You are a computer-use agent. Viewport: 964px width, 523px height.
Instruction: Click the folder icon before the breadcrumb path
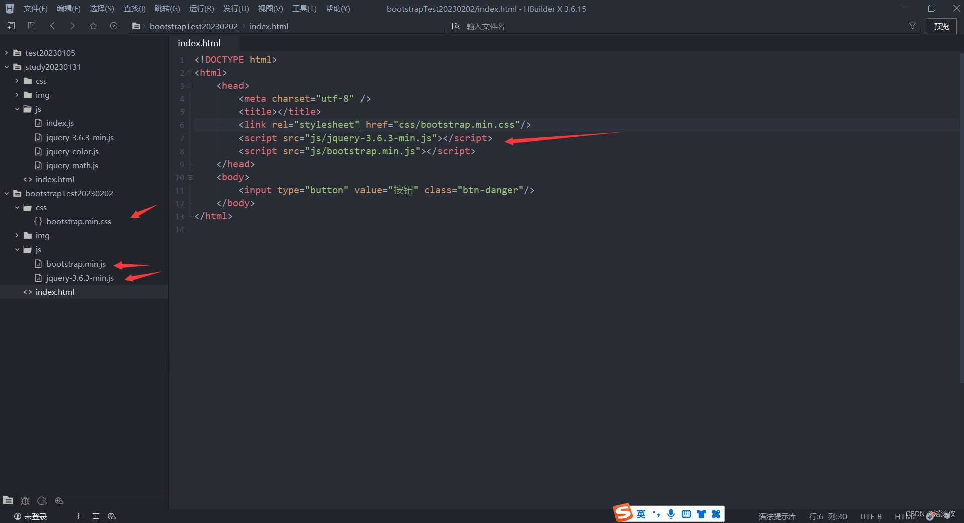tap(136, 26)
